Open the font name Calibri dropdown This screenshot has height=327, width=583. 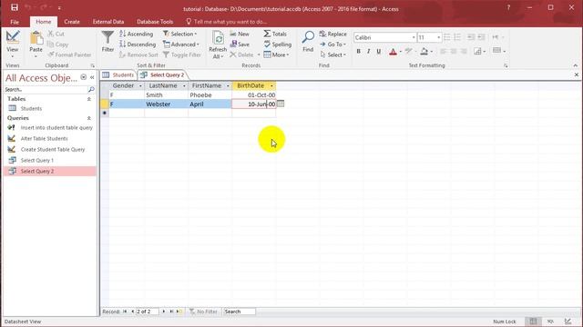point(413,37)
